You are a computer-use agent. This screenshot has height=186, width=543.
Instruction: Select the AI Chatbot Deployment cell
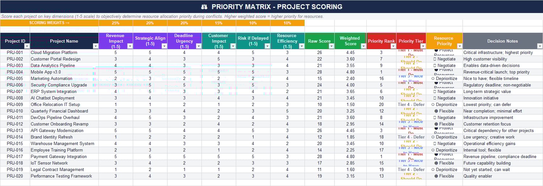click(64, 98)
